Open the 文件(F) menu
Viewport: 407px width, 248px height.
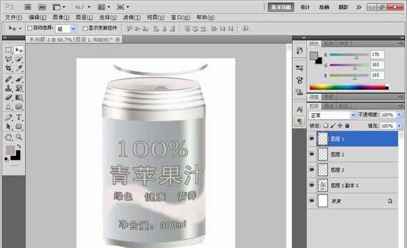[x=14, y=18]
